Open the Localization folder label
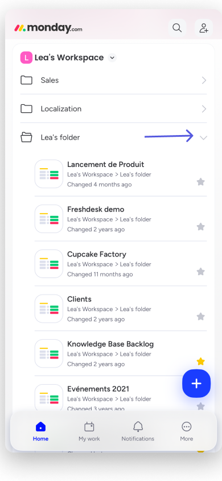Screen dimensions: 222x481 [61, 109]
